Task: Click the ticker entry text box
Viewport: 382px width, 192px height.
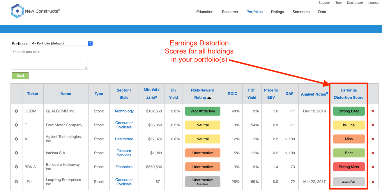Action: [50, 59]
